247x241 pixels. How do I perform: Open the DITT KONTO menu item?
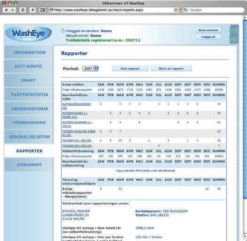coord(28,66)
